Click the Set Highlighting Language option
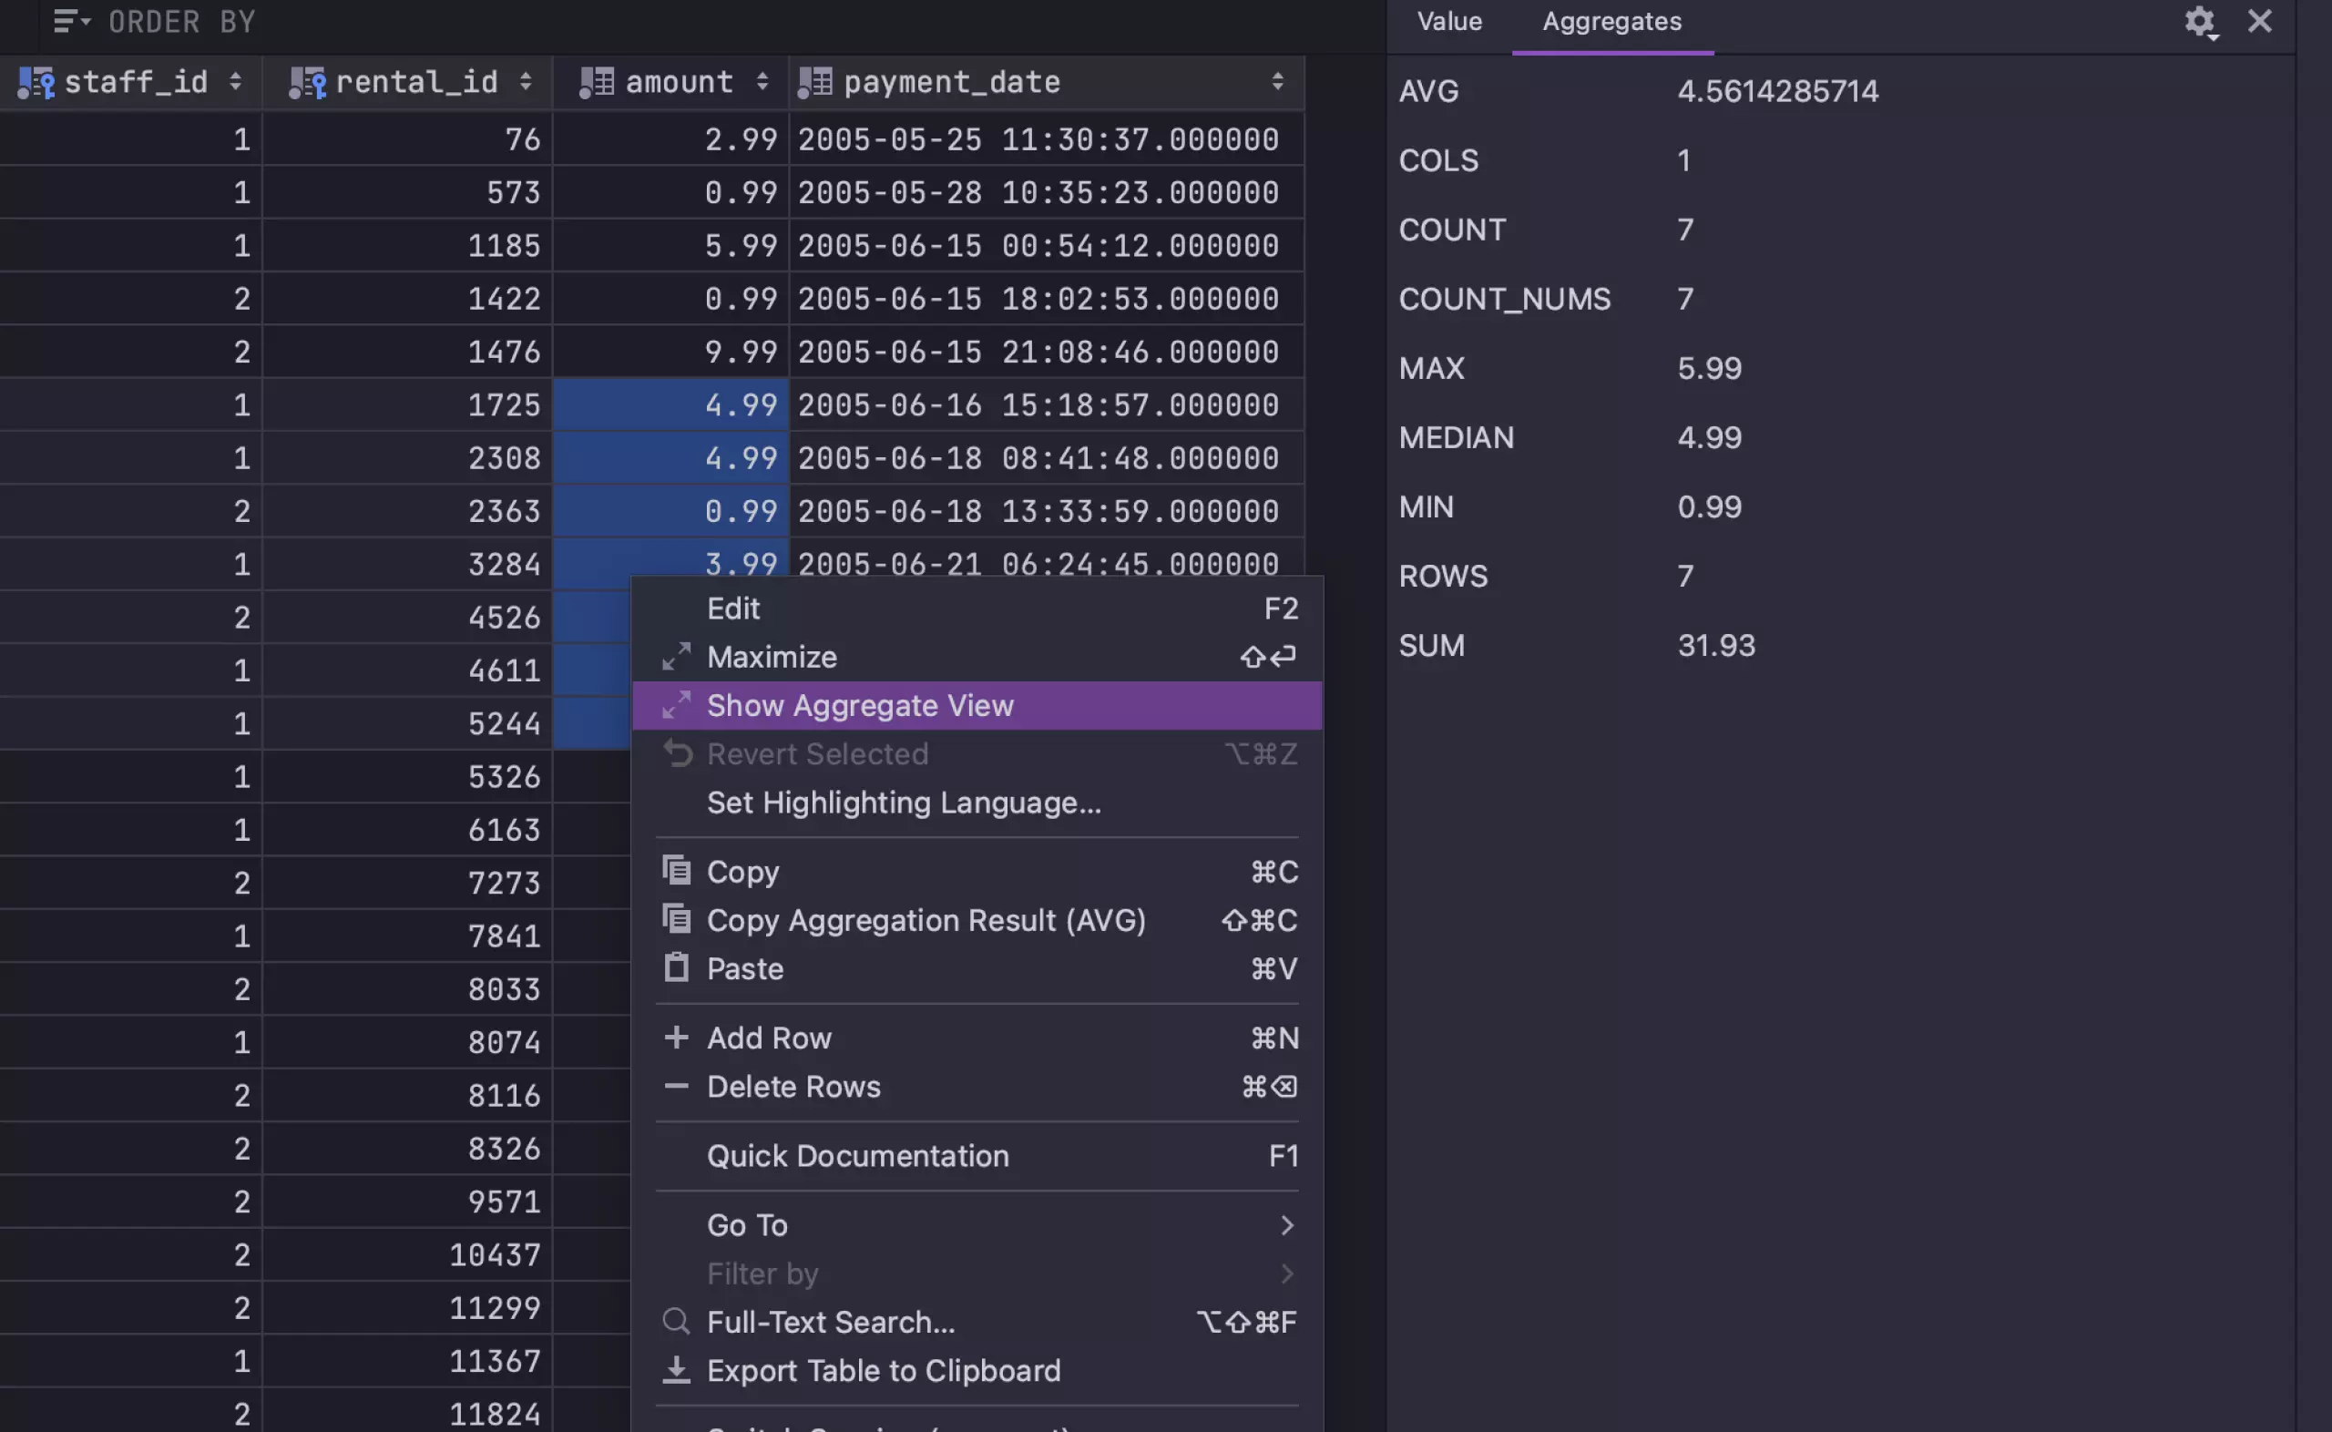 pyautogui.click(x=903, y=801)
